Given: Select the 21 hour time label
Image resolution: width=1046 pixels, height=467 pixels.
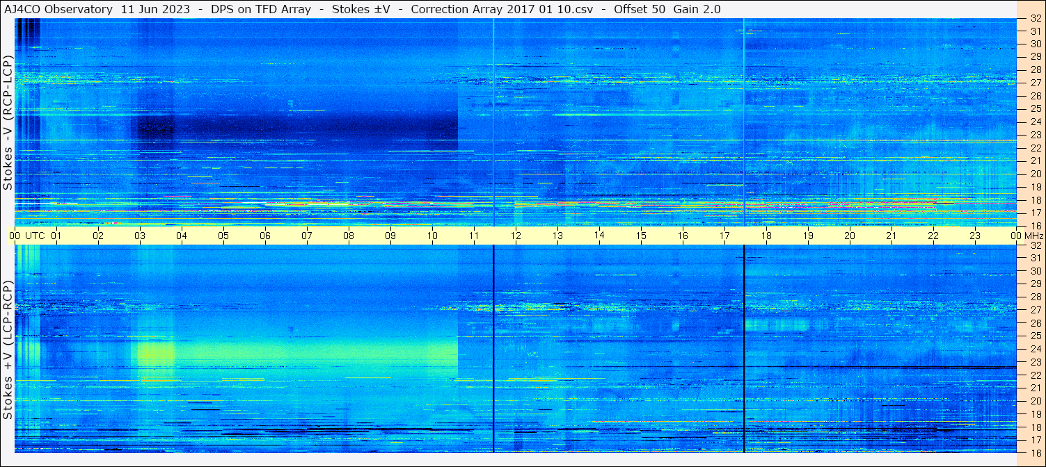Looking at the screenshot, I should pyautogui.click(x=892, y=236).
